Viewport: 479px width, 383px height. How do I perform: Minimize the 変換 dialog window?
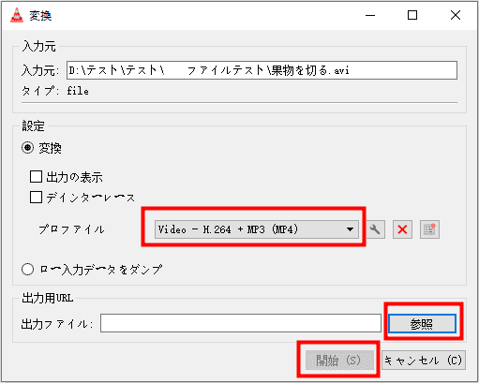370,15
